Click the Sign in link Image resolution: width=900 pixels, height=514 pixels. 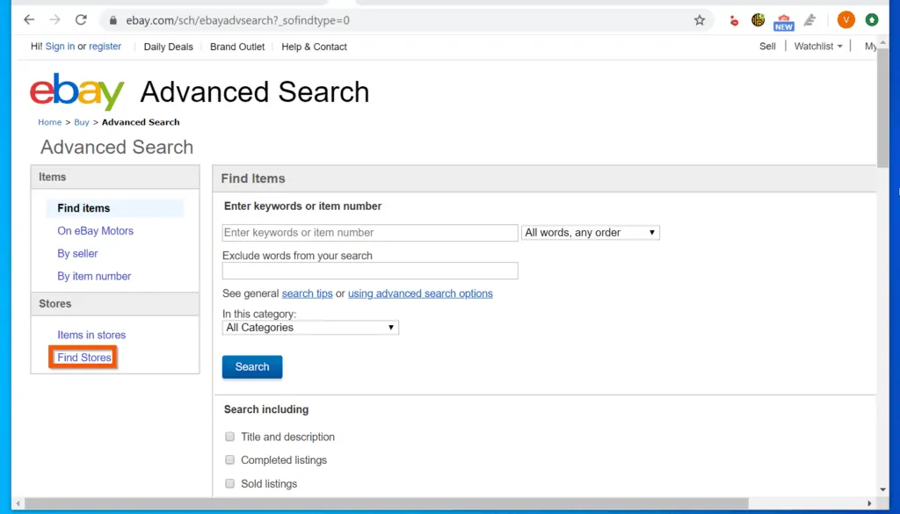coord(60,47)
